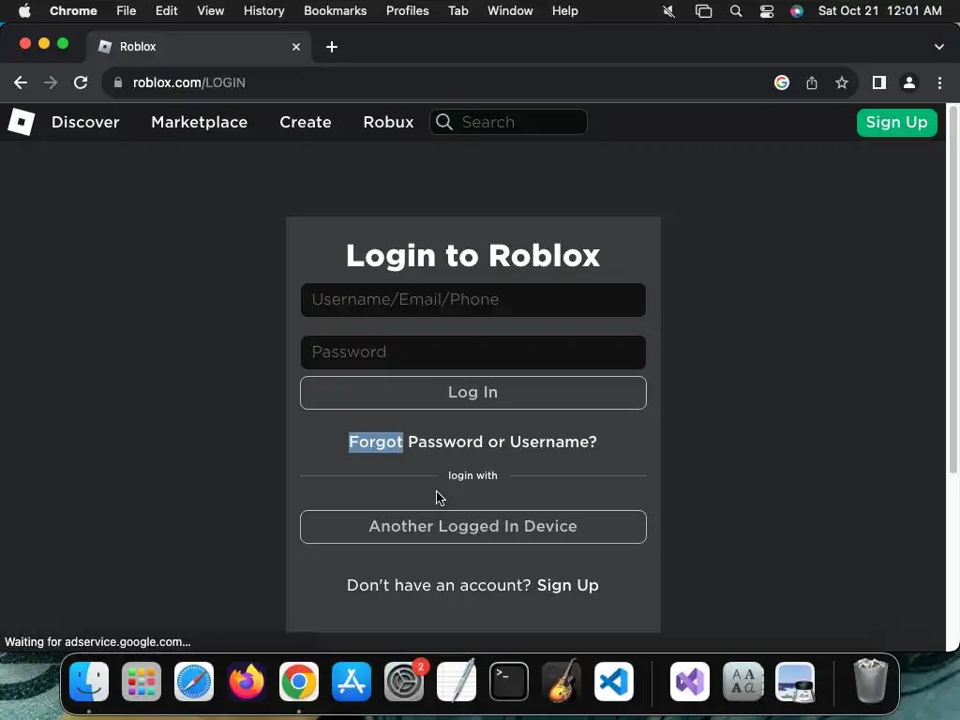This screenshot has height=720, width=960.
Task: Open Control Center in menu bar
Action: 767,11
